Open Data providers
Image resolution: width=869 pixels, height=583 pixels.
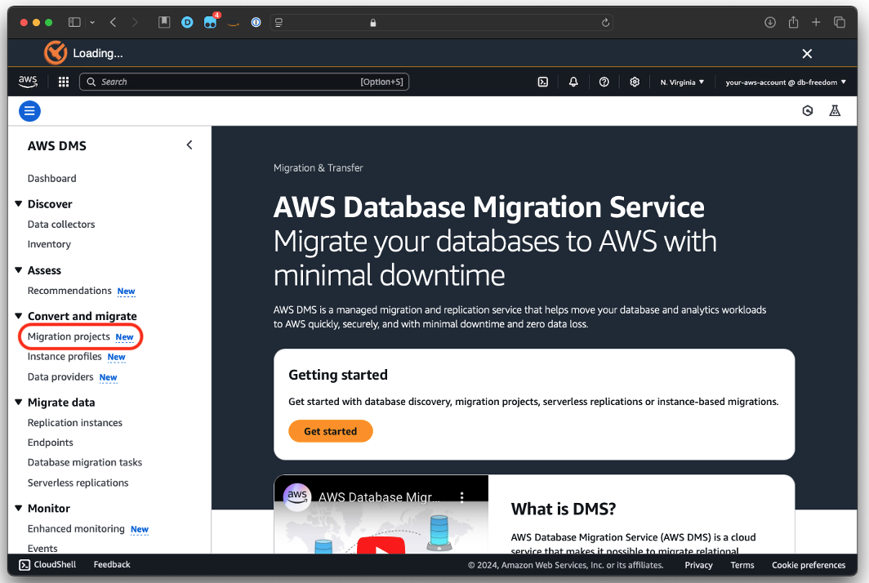coord(60,377)
